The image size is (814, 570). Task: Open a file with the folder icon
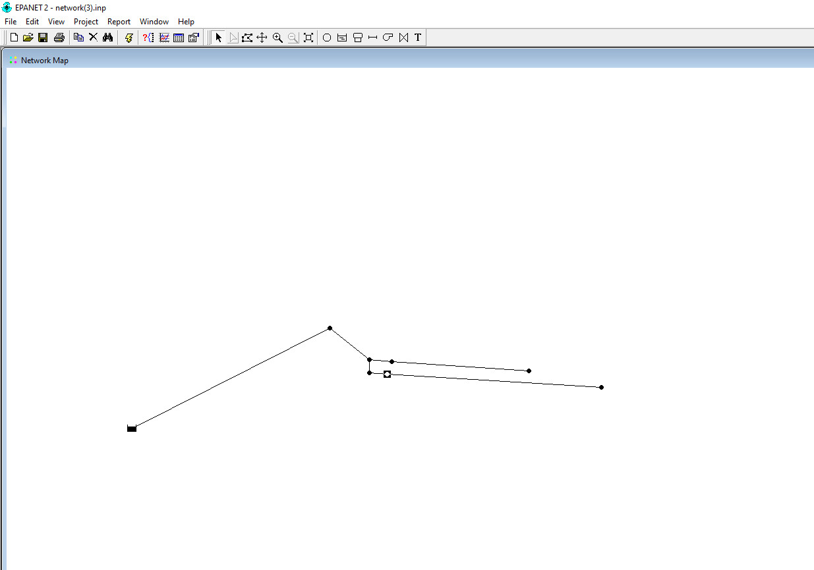click(28, 38)
